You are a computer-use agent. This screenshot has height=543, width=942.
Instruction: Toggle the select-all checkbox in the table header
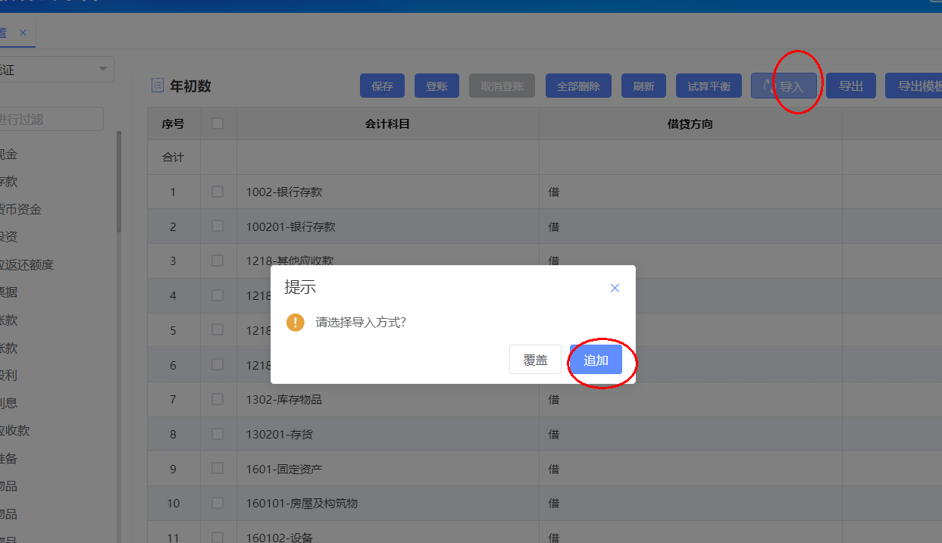(218, 123)
